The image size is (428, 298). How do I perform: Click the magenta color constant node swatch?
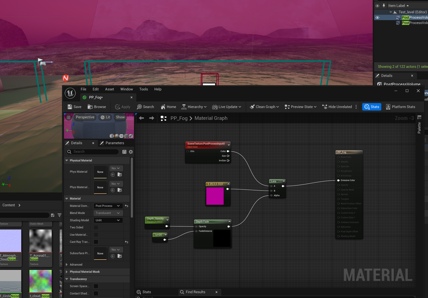coord(215,196)
